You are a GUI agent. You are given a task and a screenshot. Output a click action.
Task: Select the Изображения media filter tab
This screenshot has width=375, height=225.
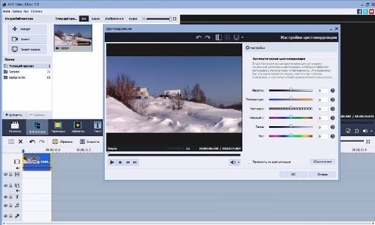click(114, 19)
